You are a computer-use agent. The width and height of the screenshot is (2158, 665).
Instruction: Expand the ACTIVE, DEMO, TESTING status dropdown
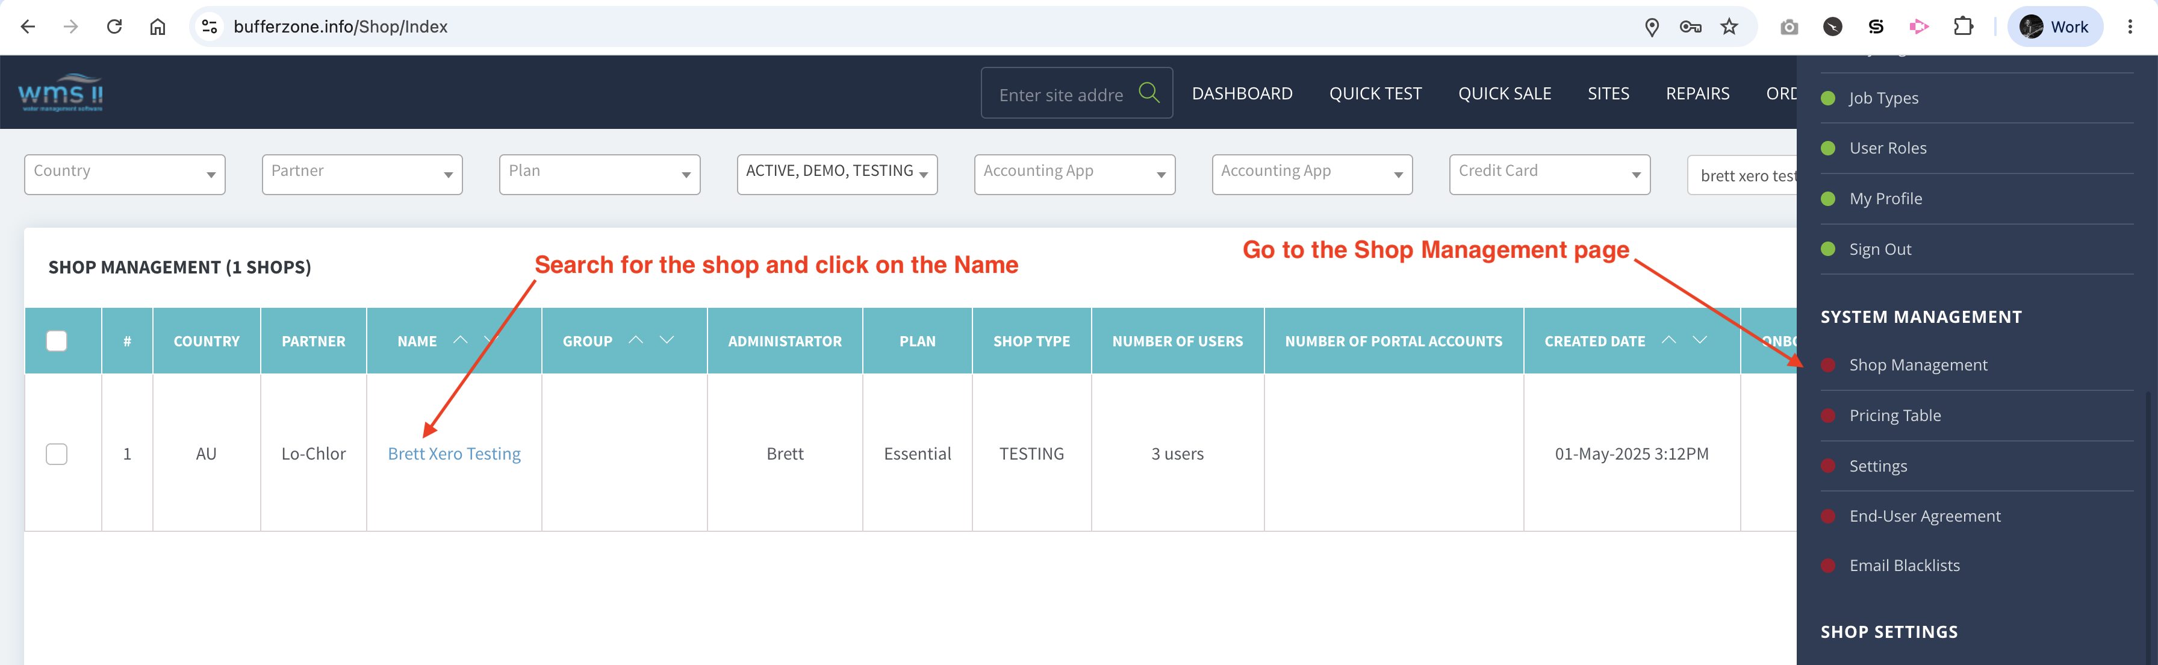pos(837,174)
